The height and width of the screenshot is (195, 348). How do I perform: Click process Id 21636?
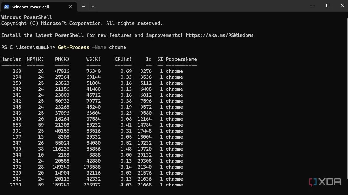coord(144,179)
